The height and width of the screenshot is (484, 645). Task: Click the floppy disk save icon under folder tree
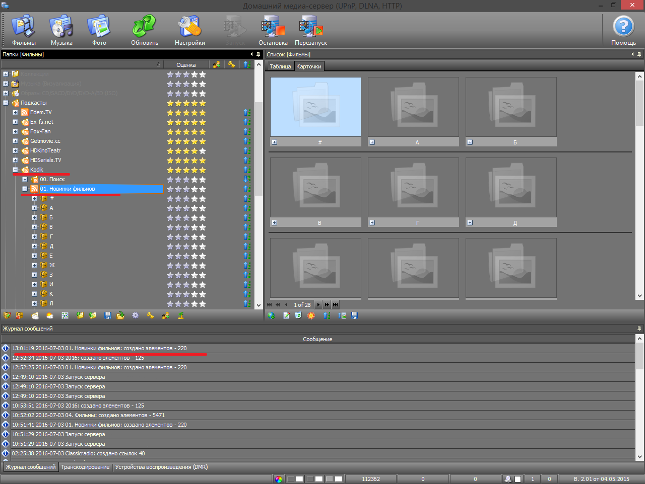108,315
